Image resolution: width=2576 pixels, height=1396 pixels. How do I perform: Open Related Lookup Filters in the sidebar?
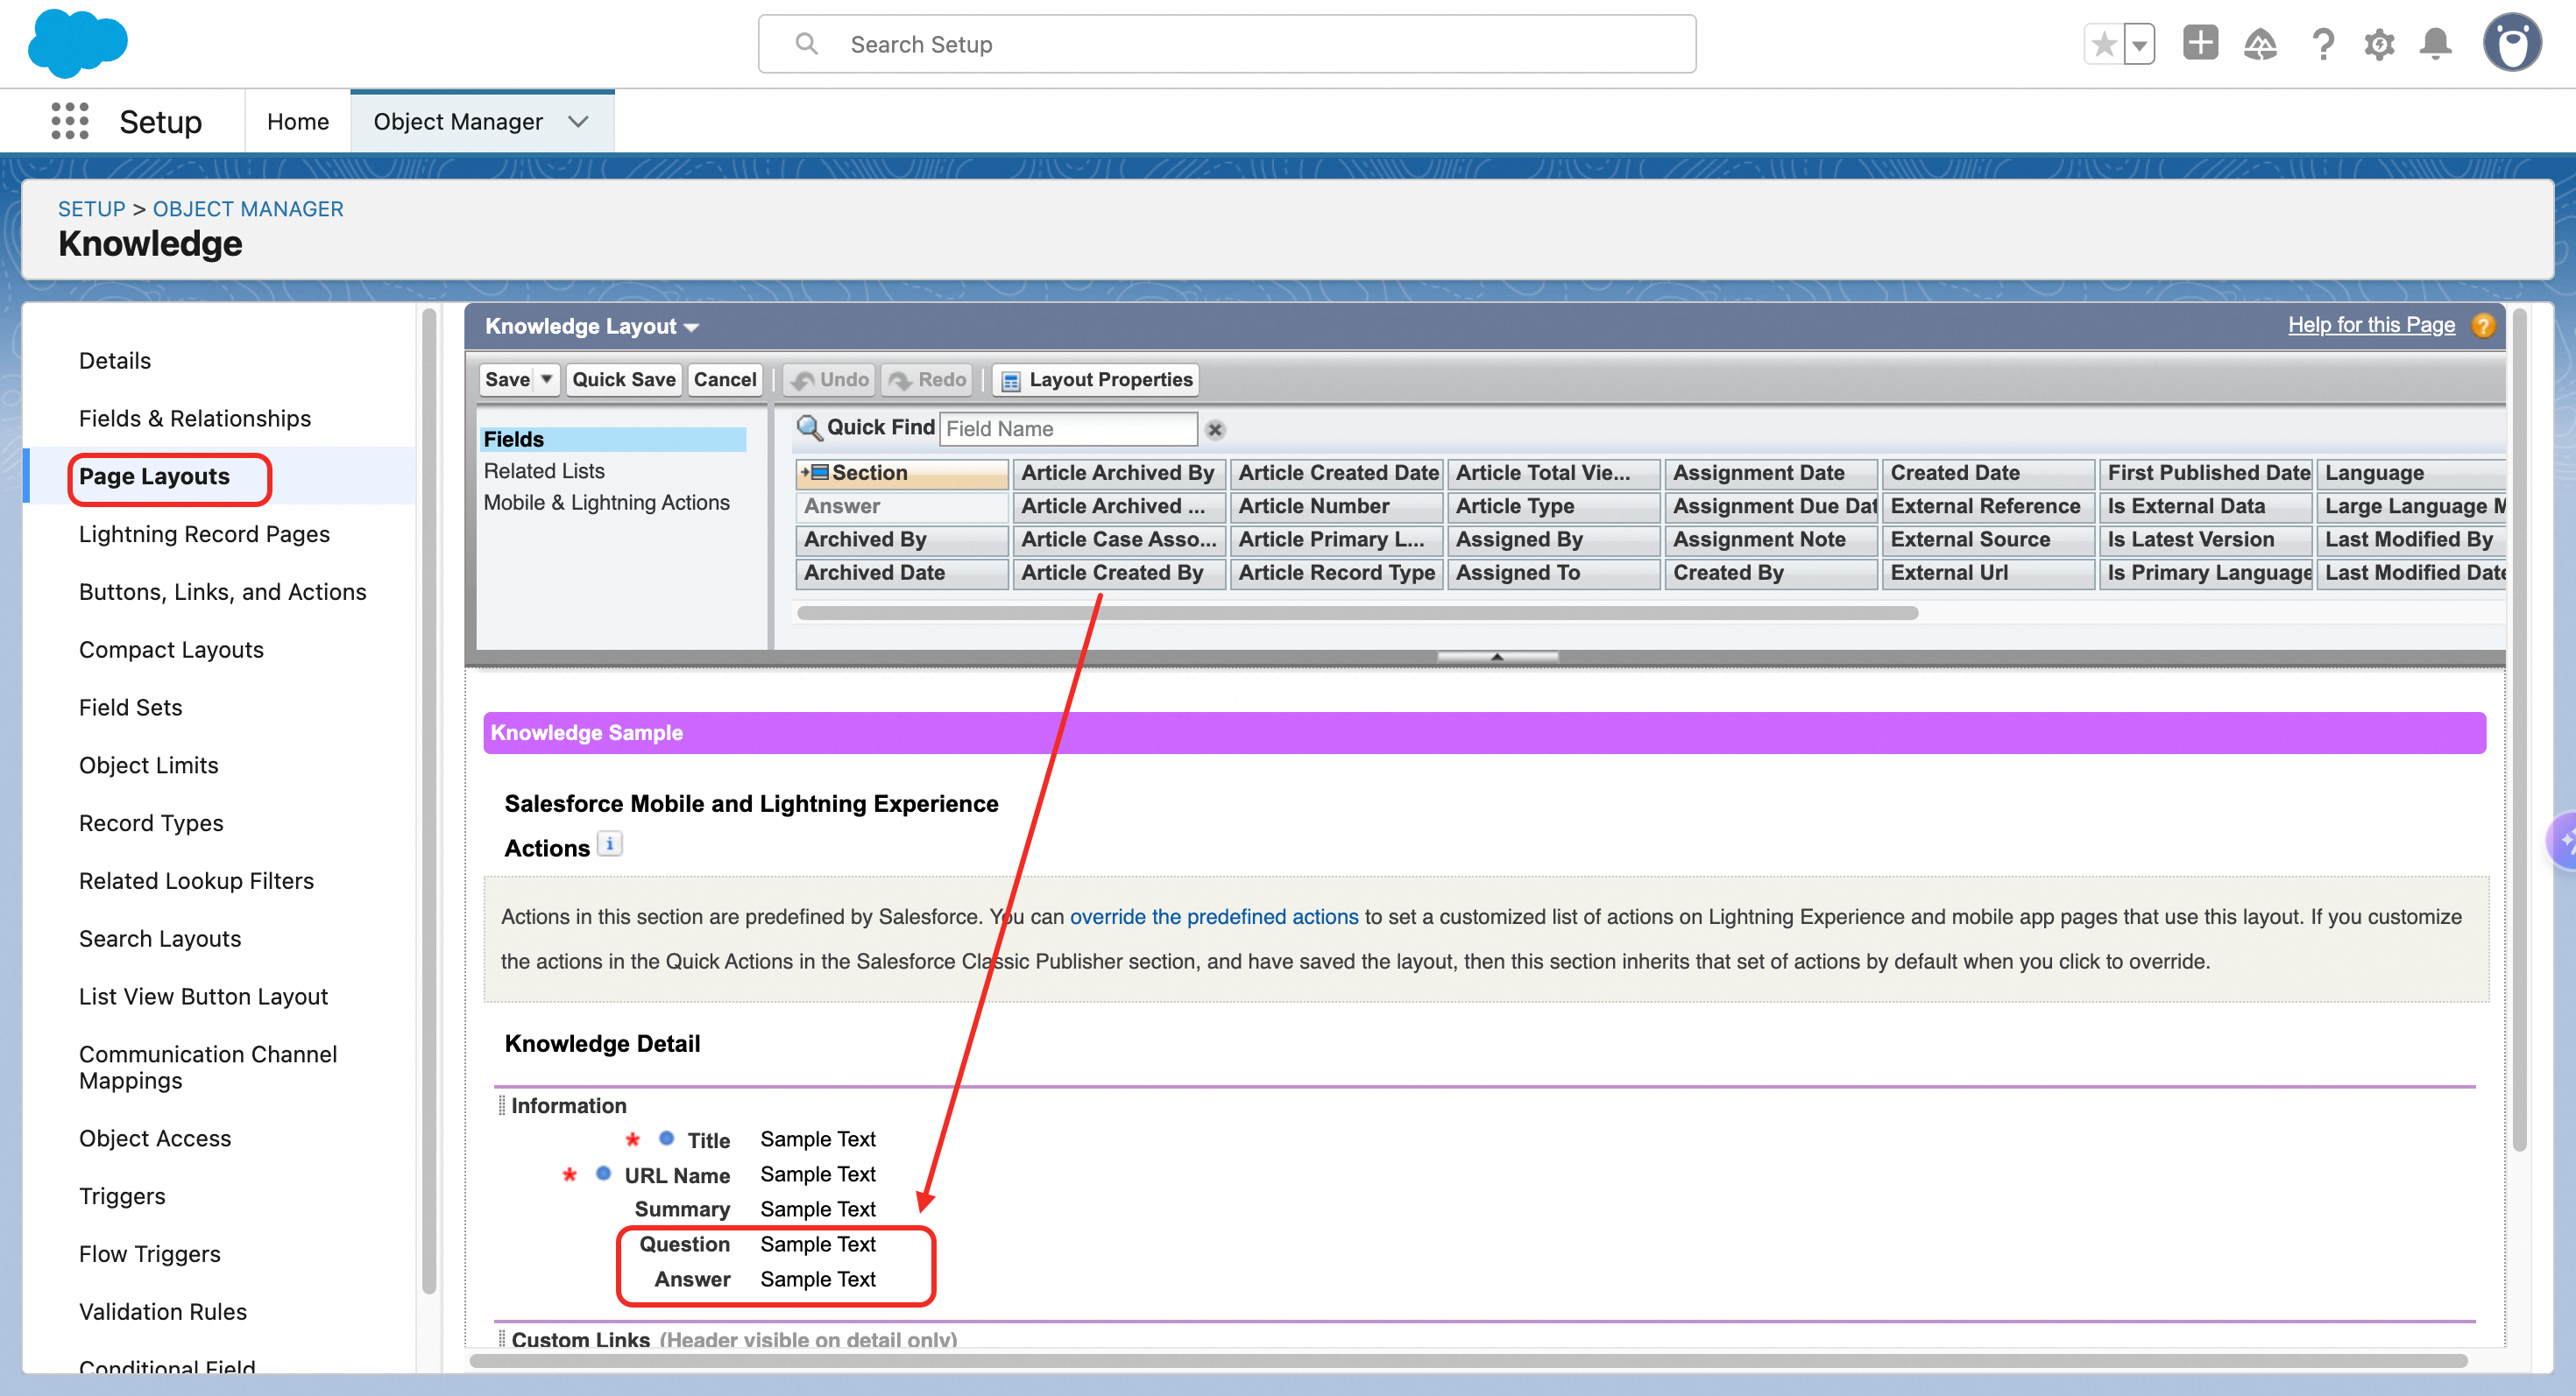pos(196,881)
